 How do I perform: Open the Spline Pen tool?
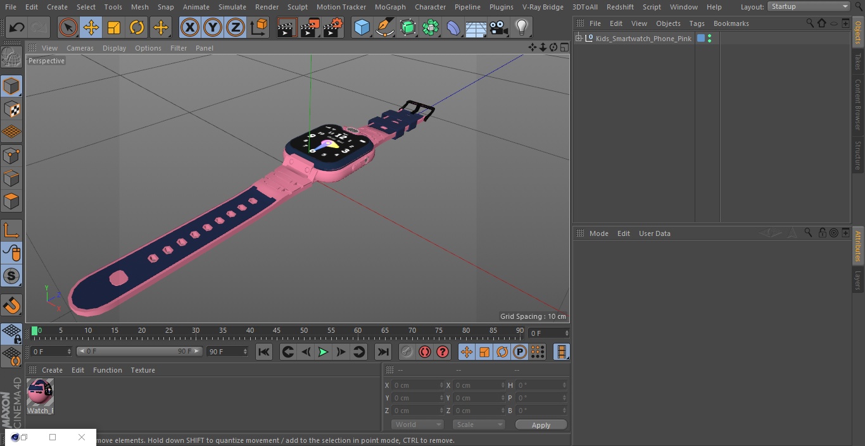point(385,27)
